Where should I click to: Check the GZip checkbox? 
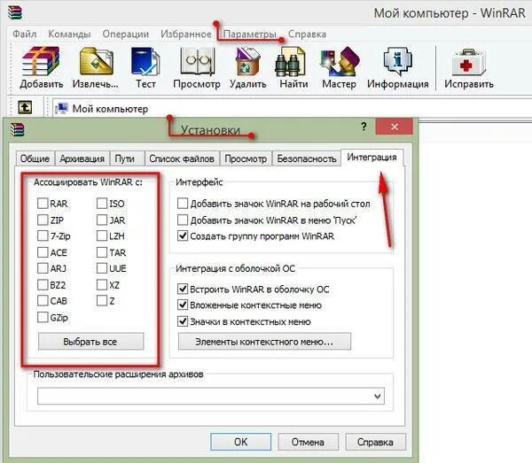43,317
